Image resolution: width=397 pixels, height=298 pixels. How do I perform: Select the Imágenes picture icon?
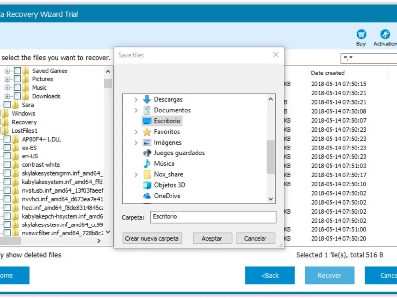click(147, 143)
